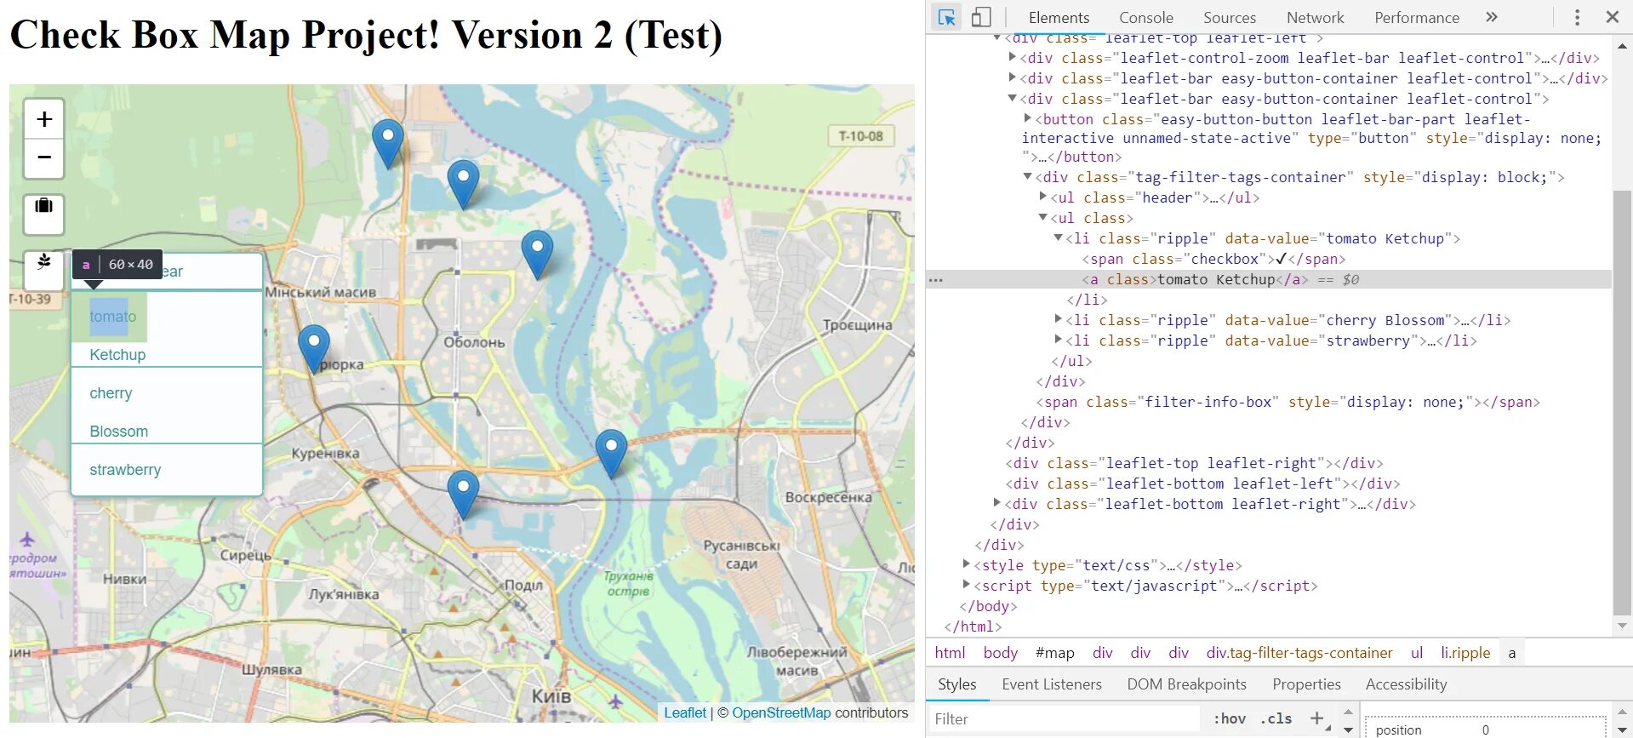This screenshot has width=1633, height=738.
Task: Select li.ripple in the breadcrumb
Action: (1465, 653)
